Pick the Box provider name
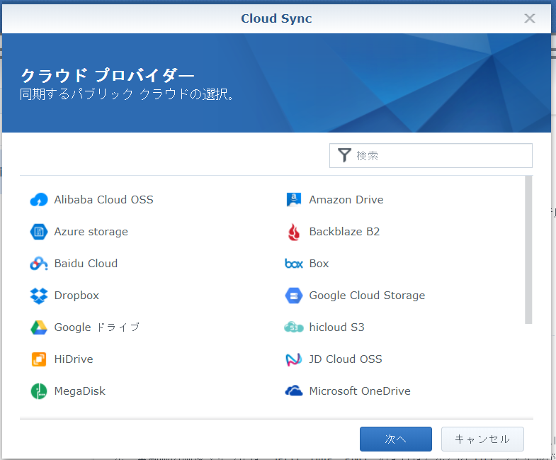Image resolution: width=556 pixels, height=460 pixels. tap(319, 264)
